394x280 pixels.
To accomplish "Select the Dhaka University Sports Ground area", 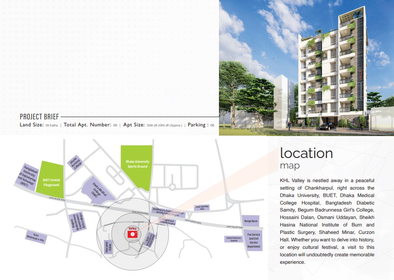I will (137, 167).
